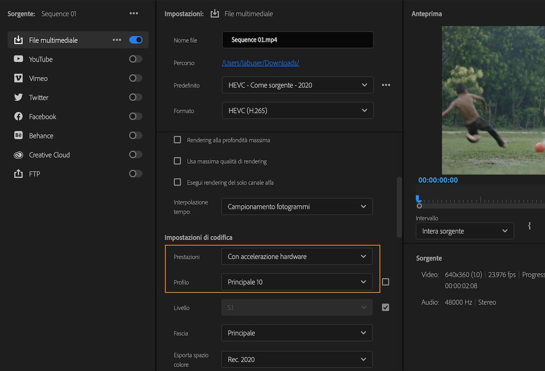Enable the YouTube publishing toggle
This screenshot has height=371, width=545.
(x=134, y=59)
